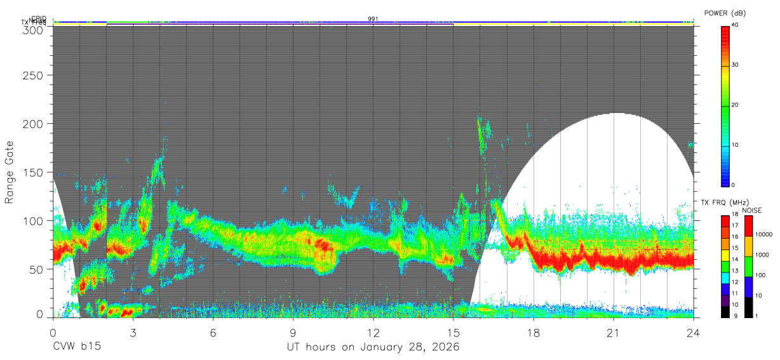Click the 17 label on TX FRQ scale

(x=736, y=225)
